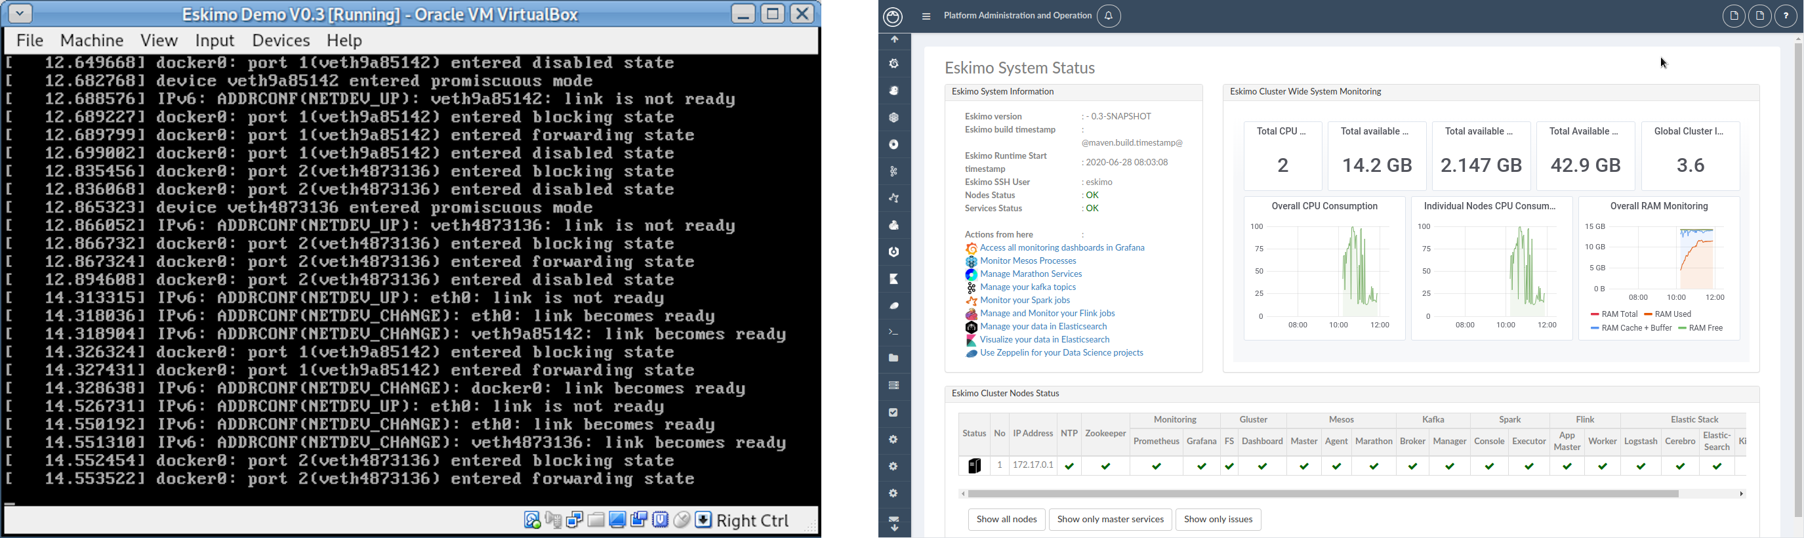Click the node server icon in Status column
The height and width of the screenshot is (538, 1804).
pos(974,466)
